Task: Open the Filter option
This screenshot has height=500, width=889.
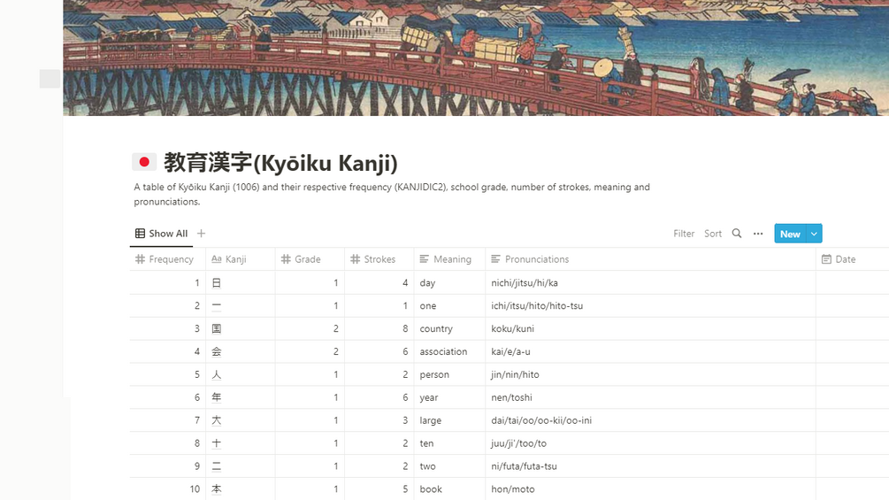Action: (x=684, y=234)
